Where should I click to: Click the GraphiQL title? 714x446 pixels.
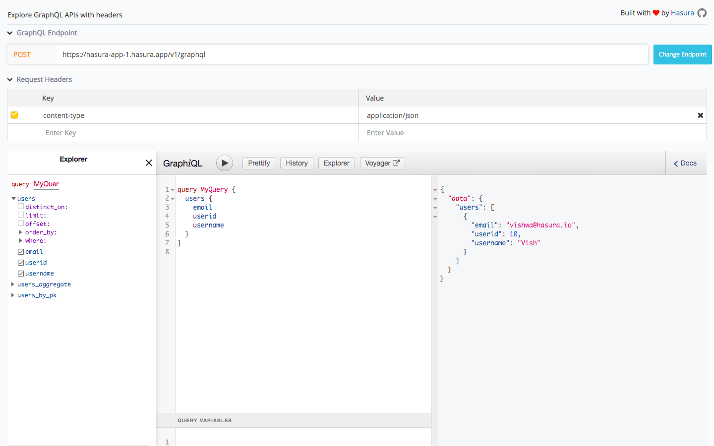tap(182, 163)
